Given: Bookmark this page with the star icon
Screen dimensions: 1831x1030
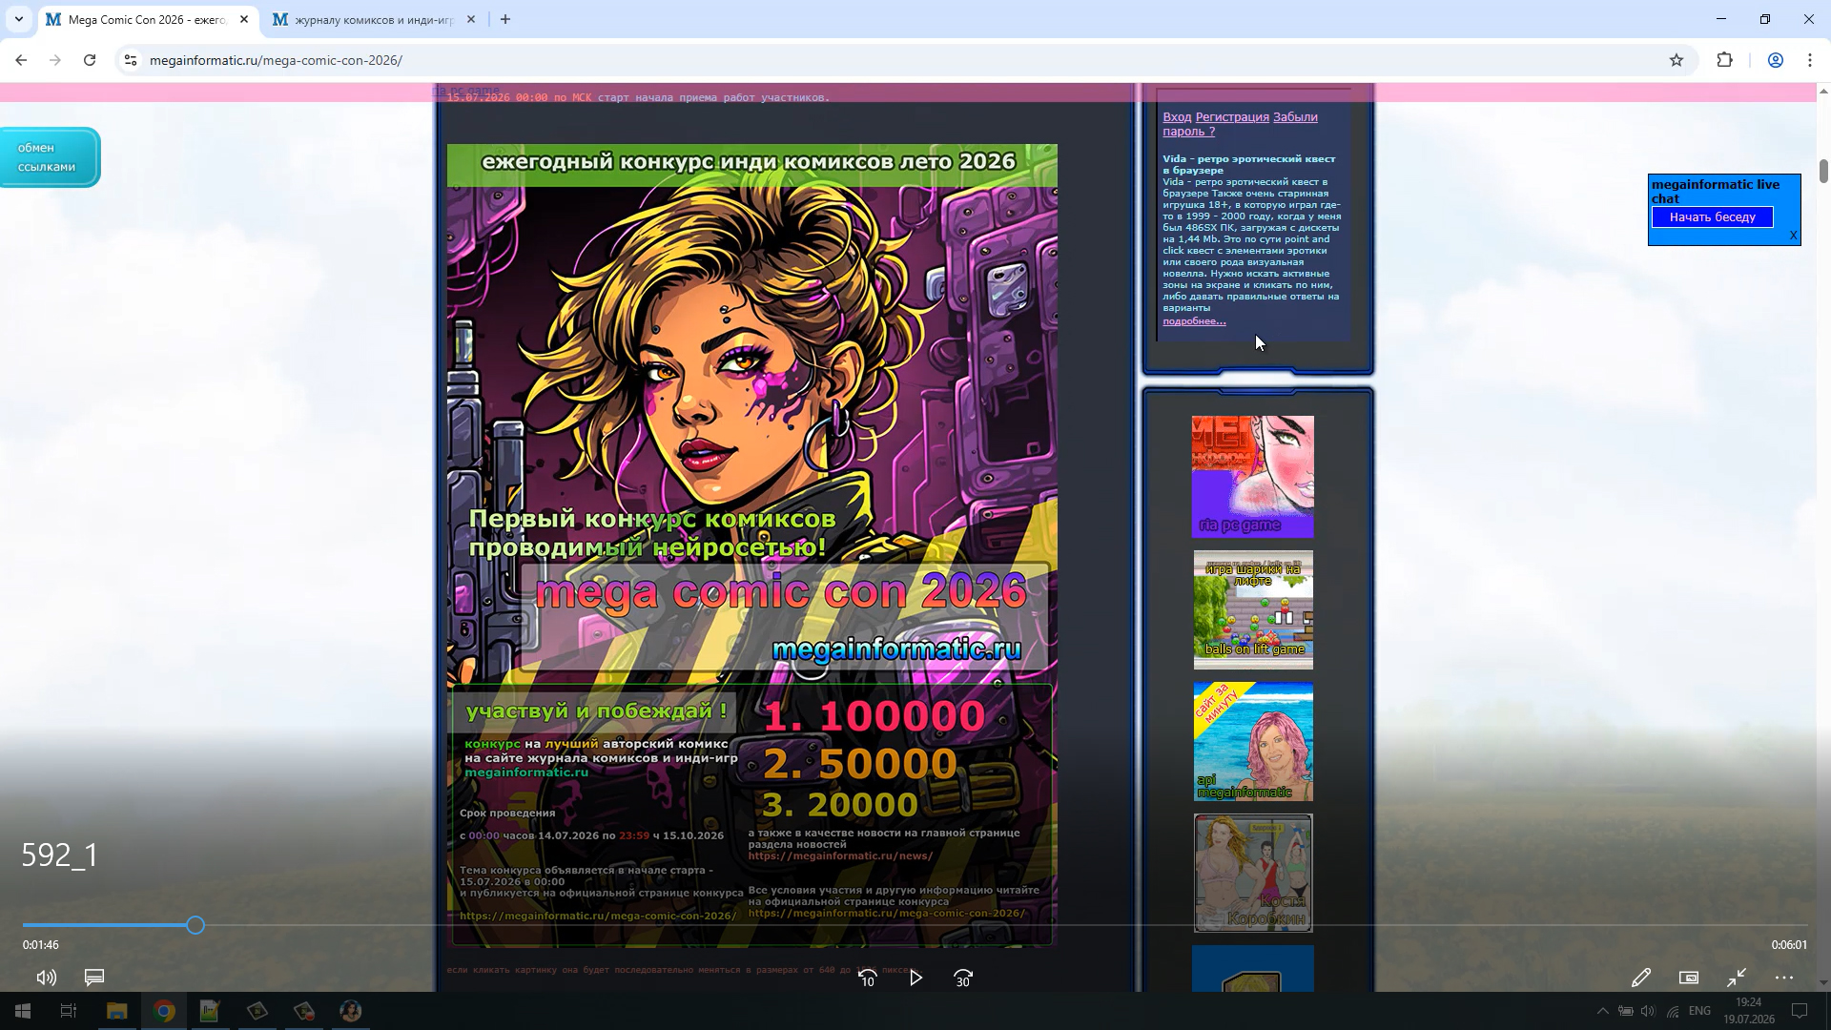Looking at the screenshot, I should (1677, 60).
